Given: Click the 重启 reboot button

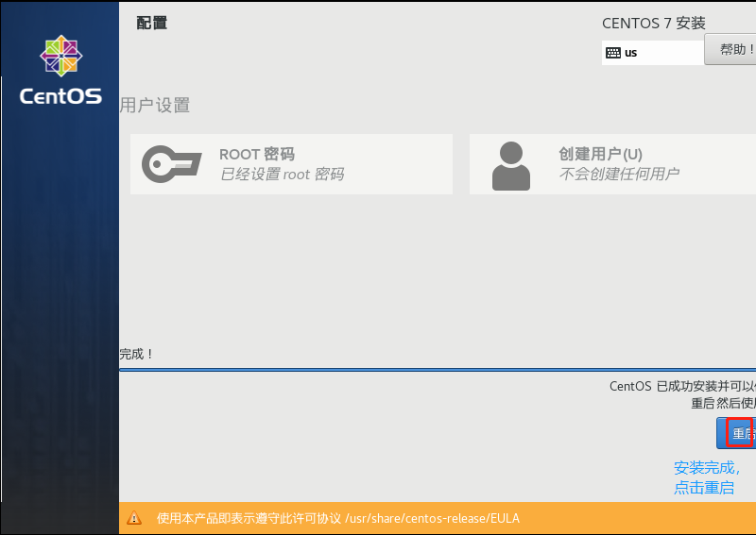Looking at the screenshot, I should click(x=739, y=433).
